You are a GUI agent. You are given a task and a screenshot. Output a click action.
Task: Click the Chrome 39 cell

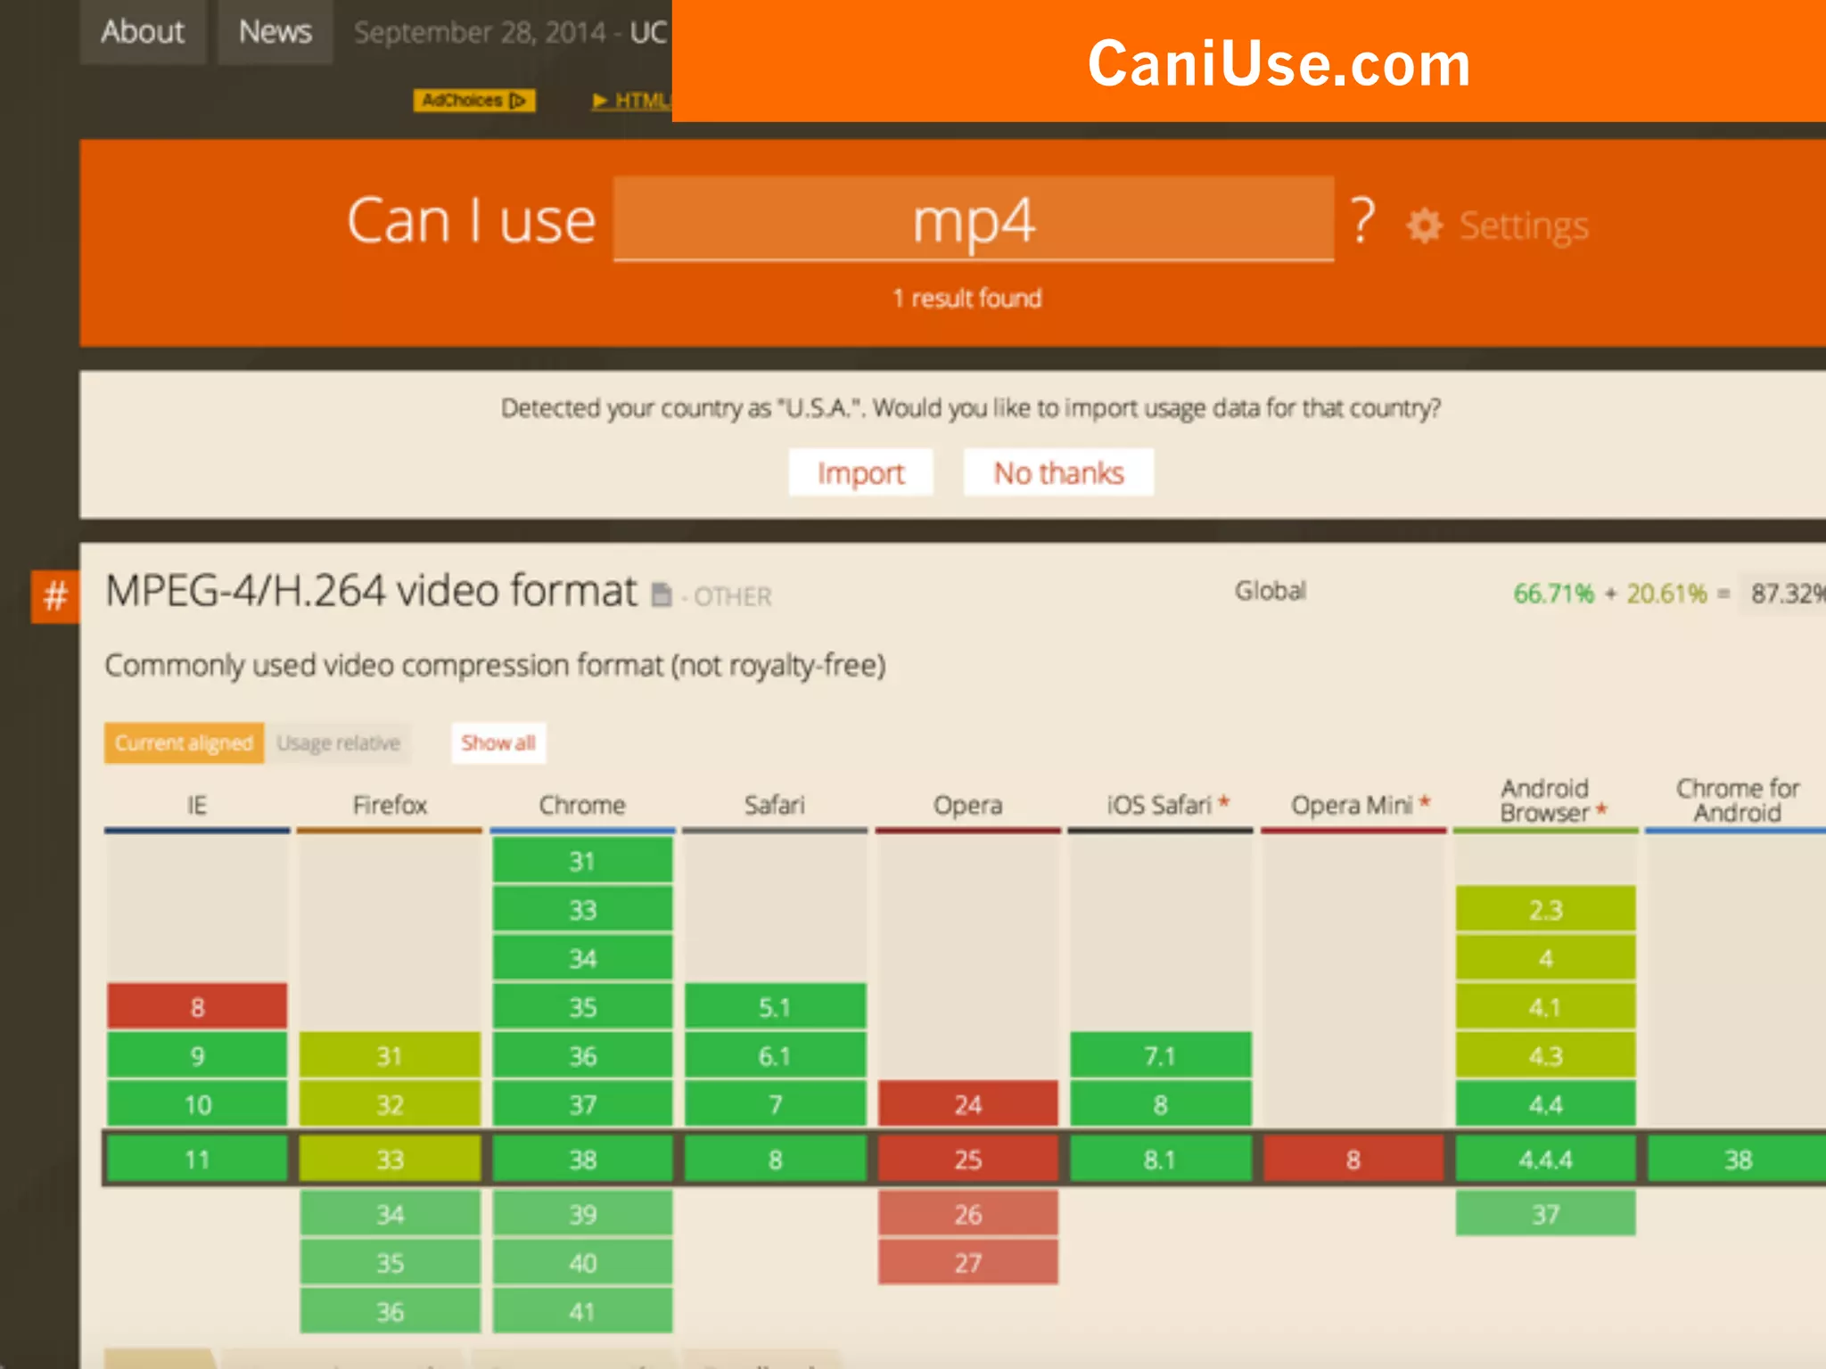582,1213
